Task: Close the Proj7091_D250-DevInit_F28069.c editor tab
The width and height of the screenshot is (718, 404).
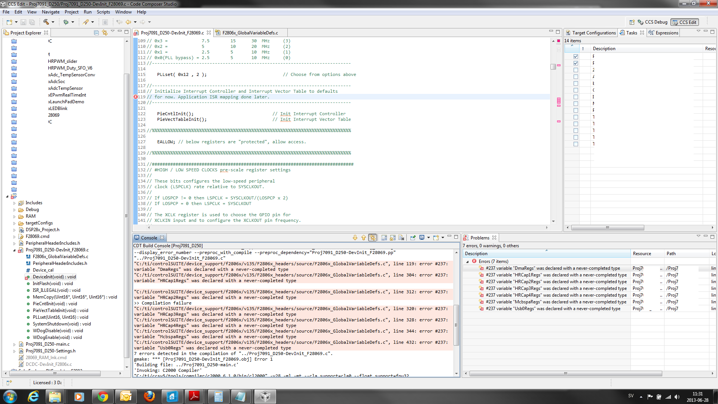Action: (x=209, y=33)
